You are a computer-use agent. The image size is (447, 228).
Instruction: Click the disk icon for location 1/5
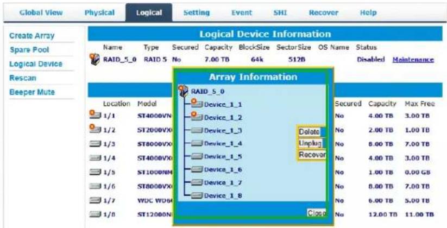click(95, 172)
